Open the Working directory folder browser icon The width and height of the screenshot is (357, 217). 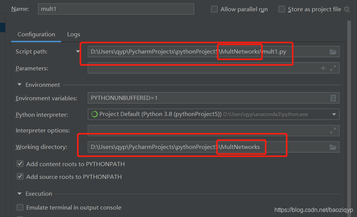(333, 147)
